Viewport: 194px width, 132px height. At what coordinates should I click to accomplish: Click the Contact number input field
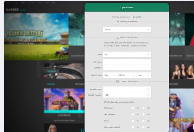132,95
